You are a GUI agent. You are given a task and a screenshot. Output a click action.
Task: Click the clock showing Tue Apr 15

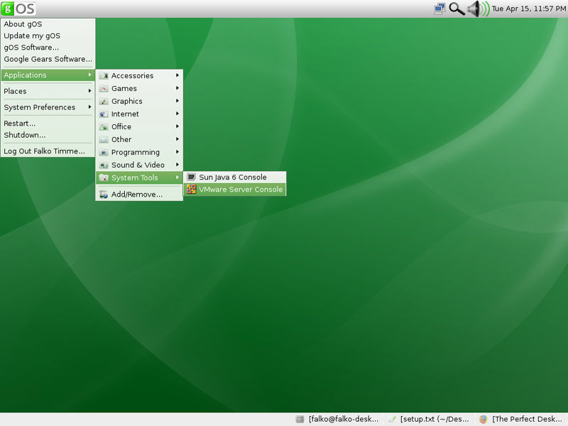pyautogui.click(x=528, y=9)
